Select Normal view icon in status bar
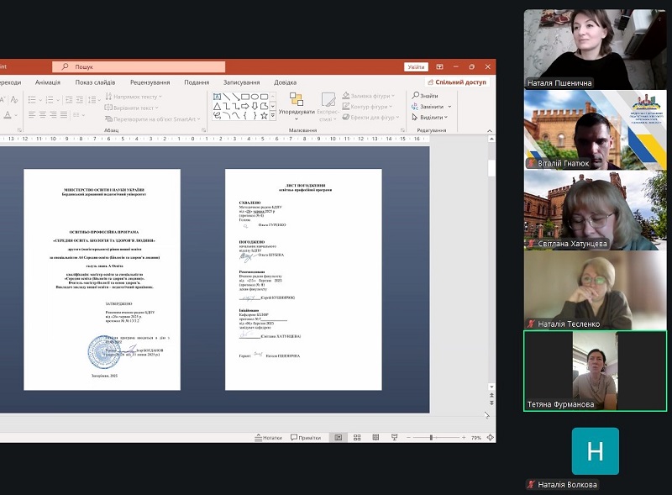672x495 pixels. point(338,438)
